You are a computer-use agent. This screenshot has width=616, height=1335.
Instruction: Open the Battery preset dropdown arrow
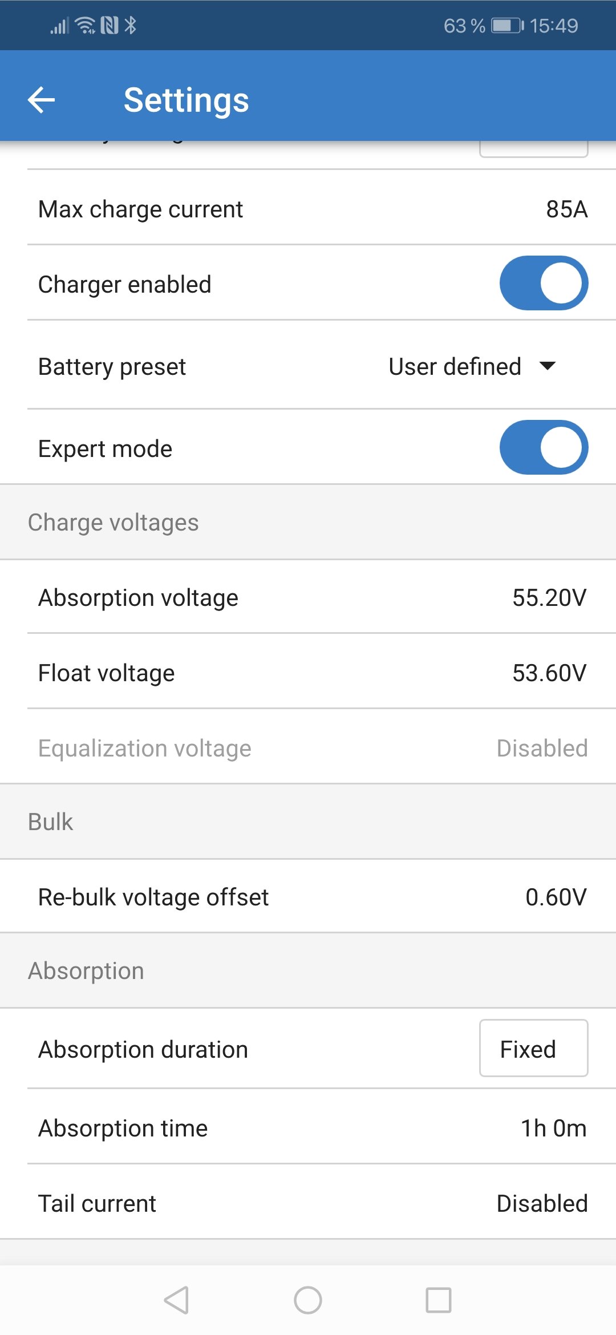548,366
